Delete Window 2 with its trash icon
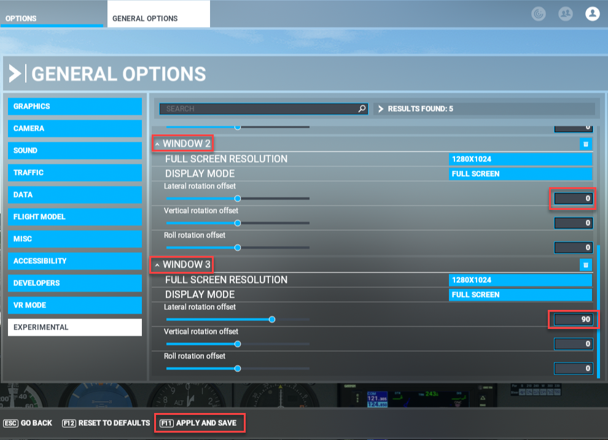This screenshot has width=608, height=440. point(585,144)
